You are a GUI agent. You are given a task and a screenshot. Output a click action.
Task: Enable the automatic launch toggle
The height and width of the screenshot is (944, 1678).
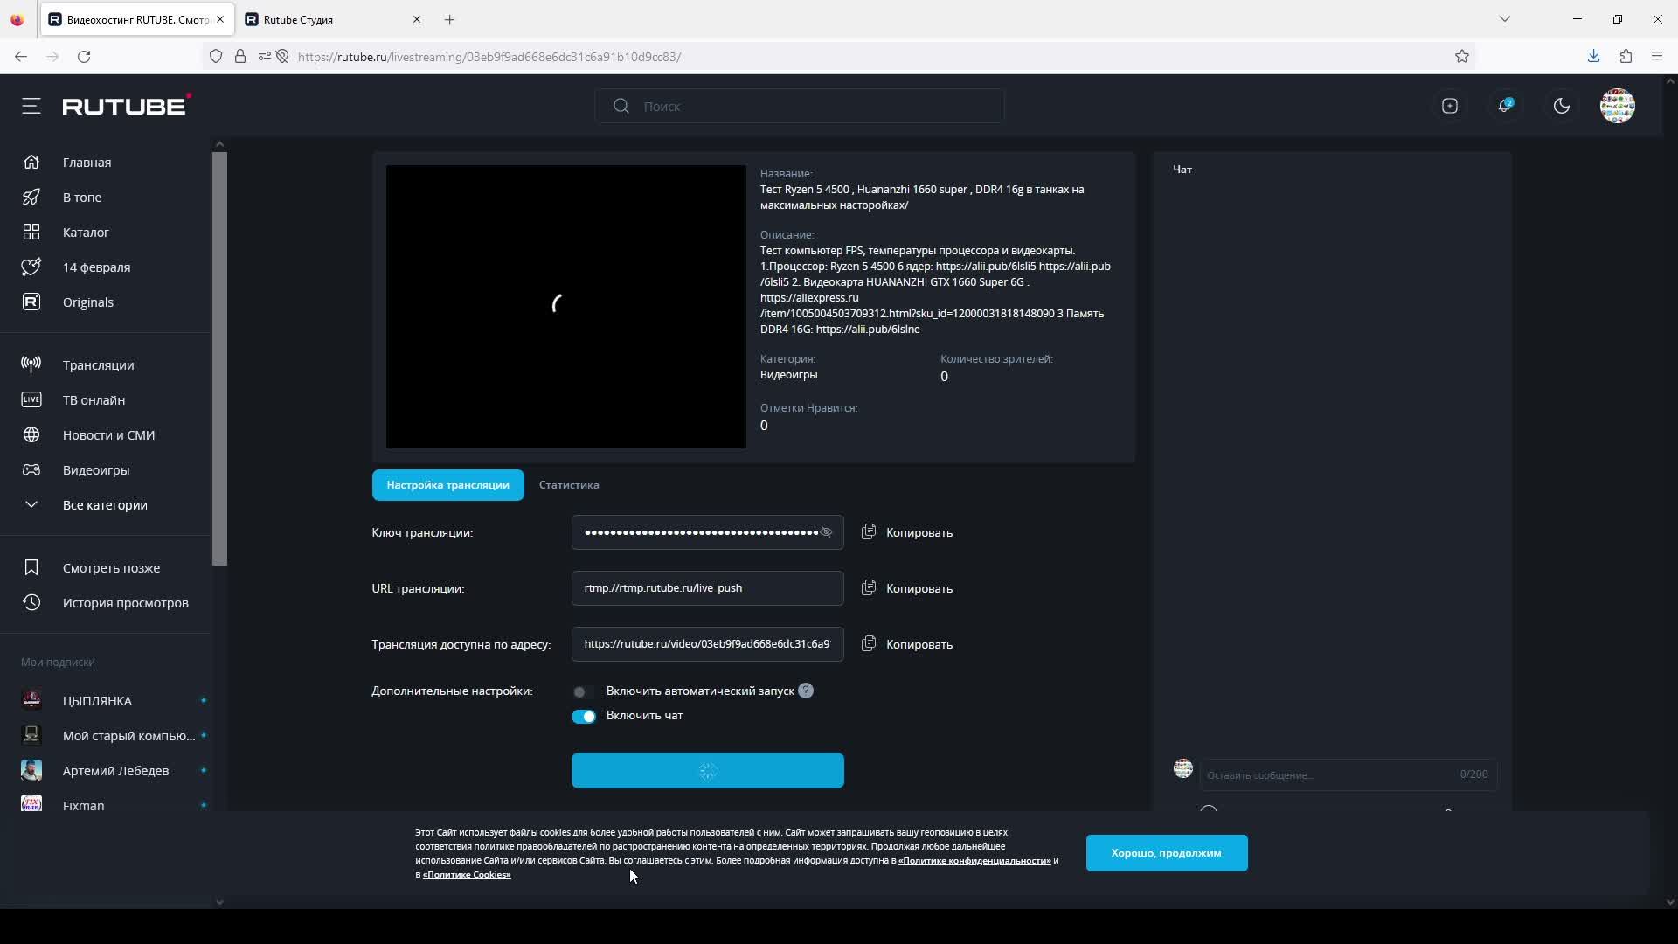tap(583, 692)
